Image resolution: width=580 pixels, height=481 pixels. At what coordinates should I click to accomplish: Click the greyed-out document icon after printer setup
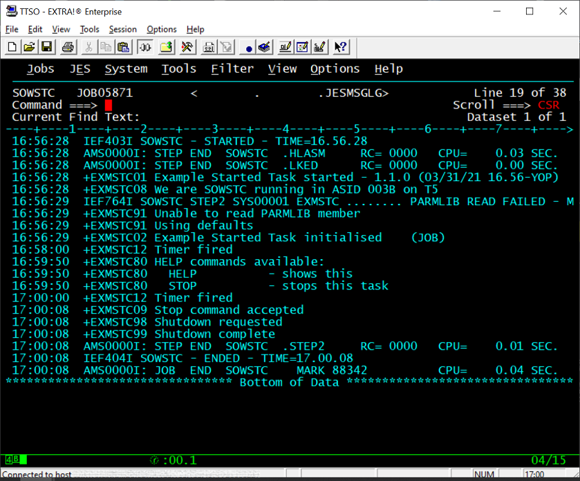pos(226,47)
